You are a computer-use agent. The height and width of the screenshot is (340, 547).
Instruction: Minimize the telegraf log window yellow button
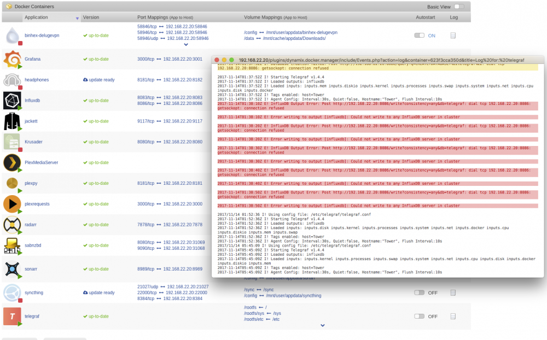(x=224, y=60)
